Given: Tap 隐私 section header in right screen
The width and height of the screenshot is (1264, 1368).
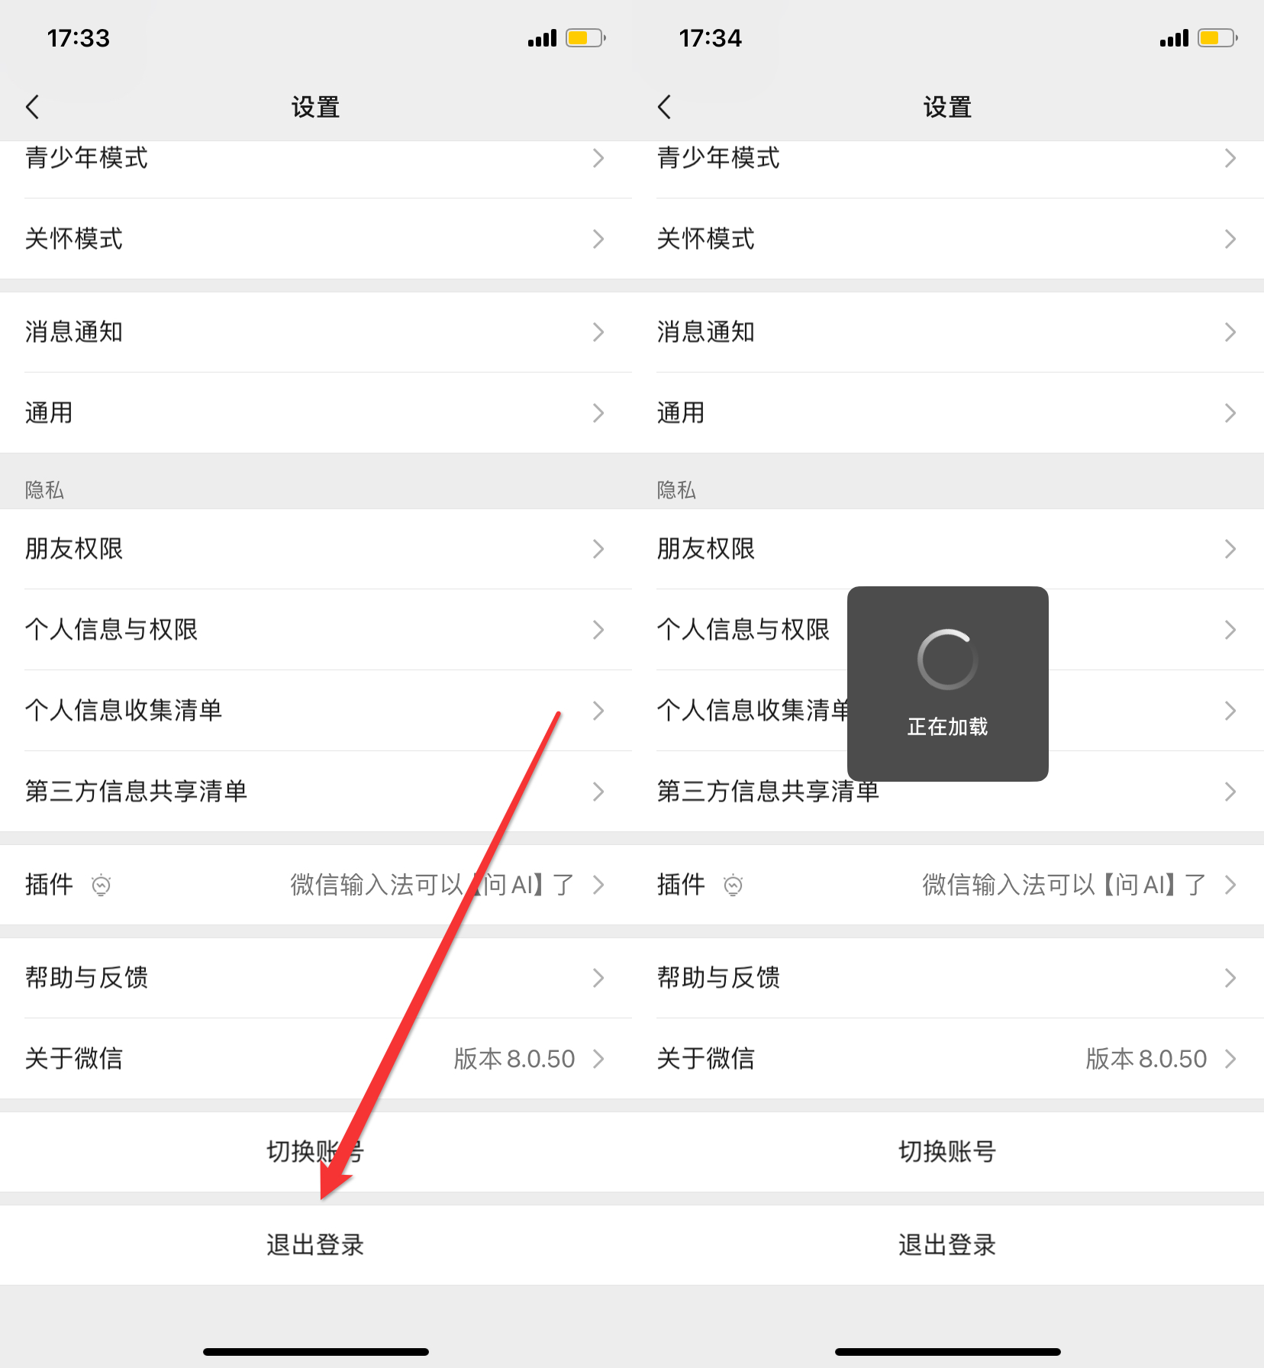Looking at the screenshot, I should tap(676, 489).
